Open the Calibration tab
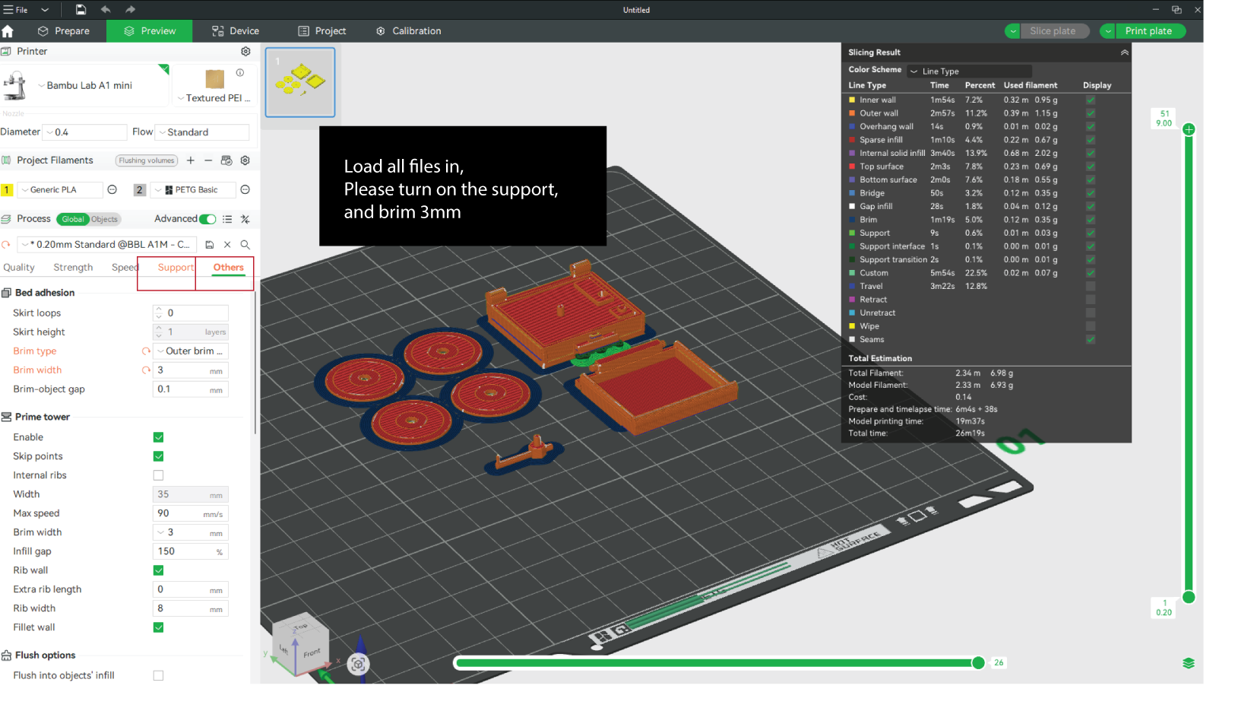The height and width of the screenshot is (711, 1254). pos(409,31)
